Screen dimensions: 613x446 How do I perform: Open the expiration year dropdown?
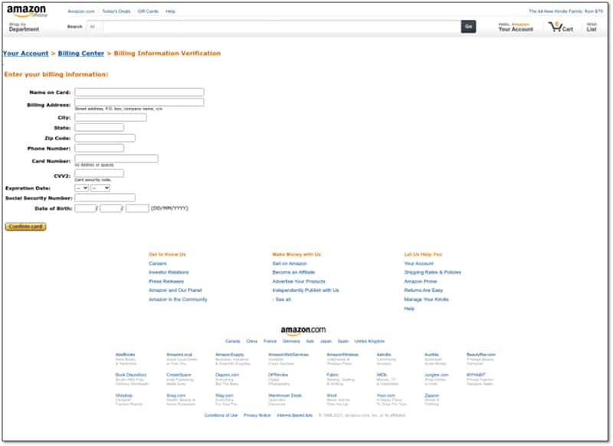pyautogui.click(x=100, y=188)
